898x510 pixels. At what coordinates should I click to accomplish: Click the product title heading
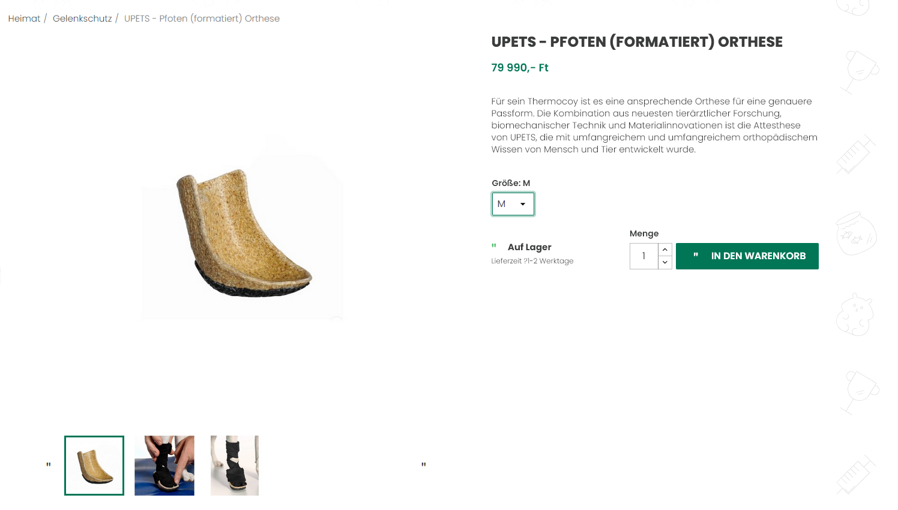click(637, 42)
